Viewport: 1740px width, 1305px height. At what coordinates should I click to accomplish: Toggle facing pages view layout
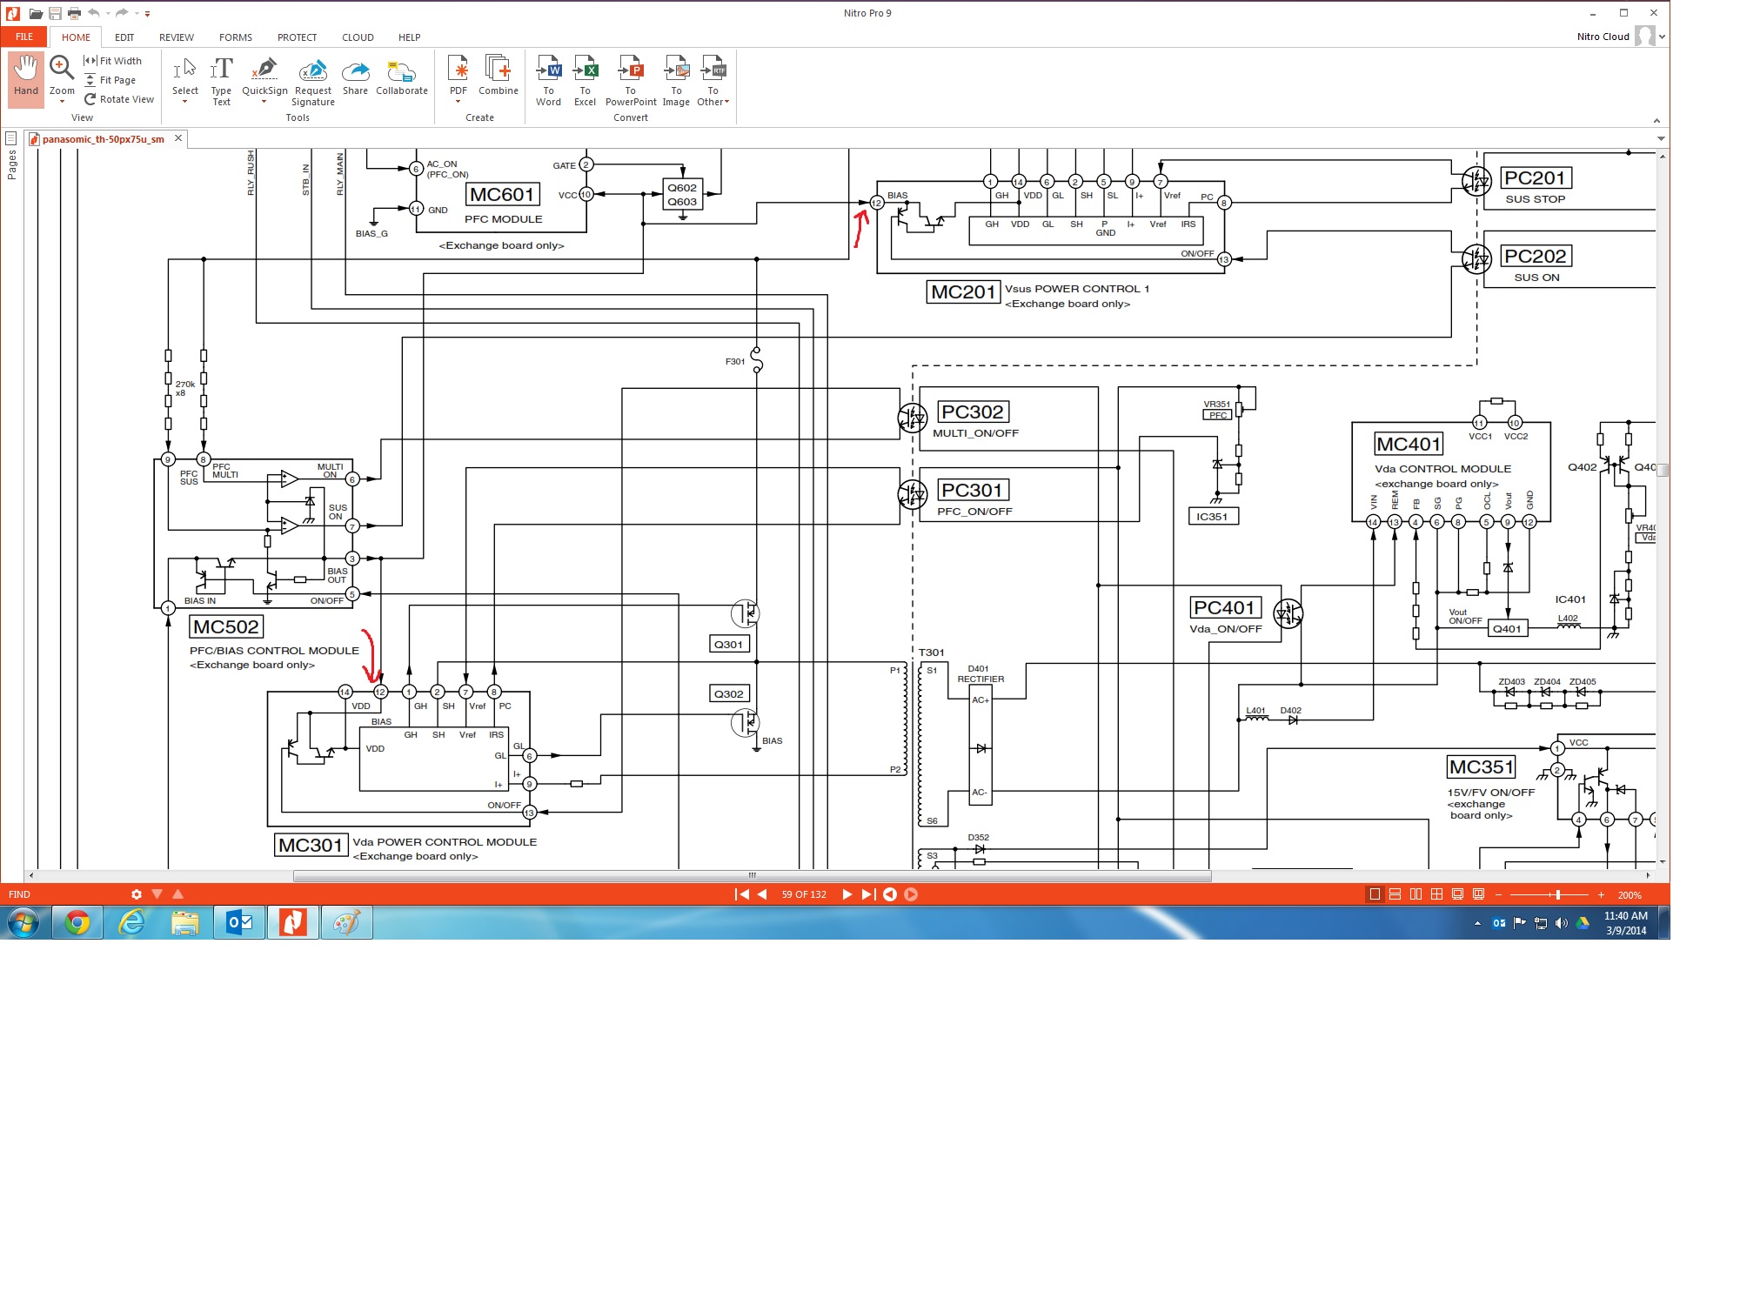click(x=1415, y=894)
